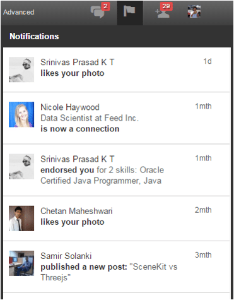Viewport: 234px width, 300px height.
Task: Open the Nicole Haywood name link
Action: tap(70, 107)
